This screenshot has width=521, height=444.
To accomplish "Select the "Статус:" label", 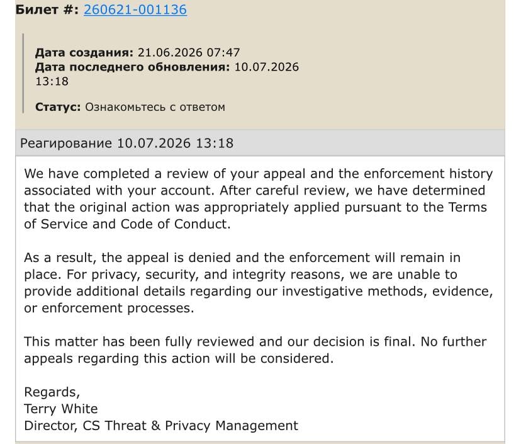I will pyautogui.click(x=58, y=107).
